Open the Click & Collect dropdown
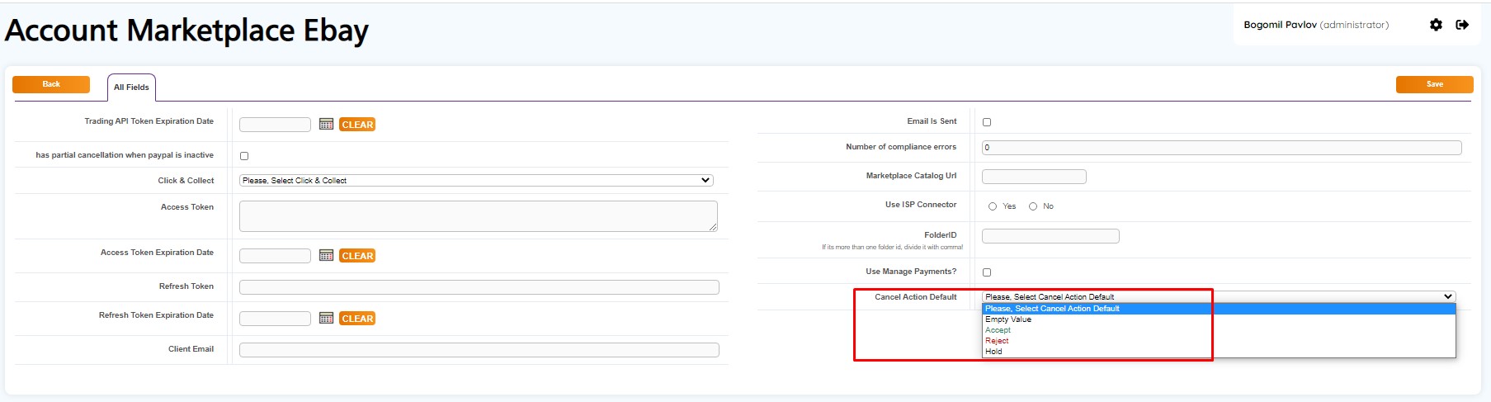This screenshot has height=402, width=1491. coord(476,180)
